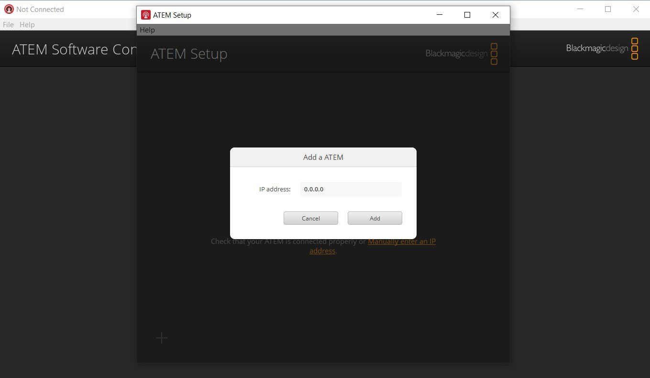Cancel the Add a ATEM dialog
This screenshot has width=650, height=378.
coord(310,218)
